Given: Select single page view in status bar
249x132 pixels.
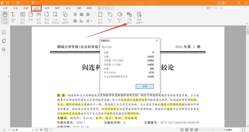Looking at the screenshot, I should [x=182, y=130].
